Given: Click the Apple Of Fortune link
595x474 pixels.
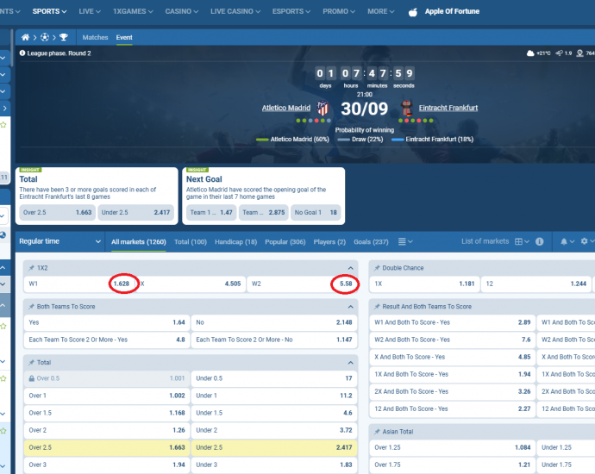Looking at the screenshot, I should 452,11.
